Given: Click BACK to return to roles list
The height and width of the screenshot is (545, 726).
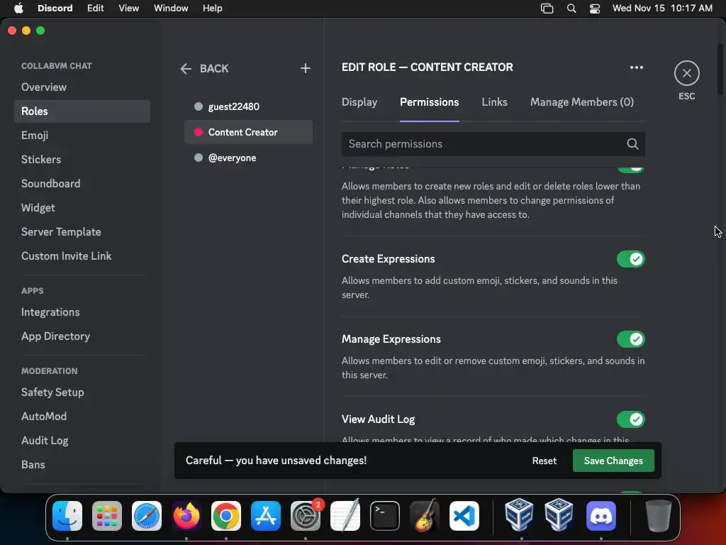Looking at the screenshot, I should (214, 69).
